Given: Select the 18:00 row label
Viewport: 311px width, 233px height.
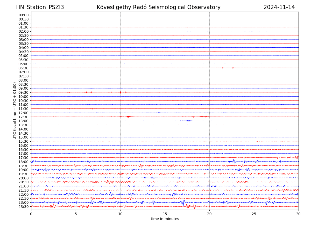Looking at the screenshot, I should click(x=23, y=162).
